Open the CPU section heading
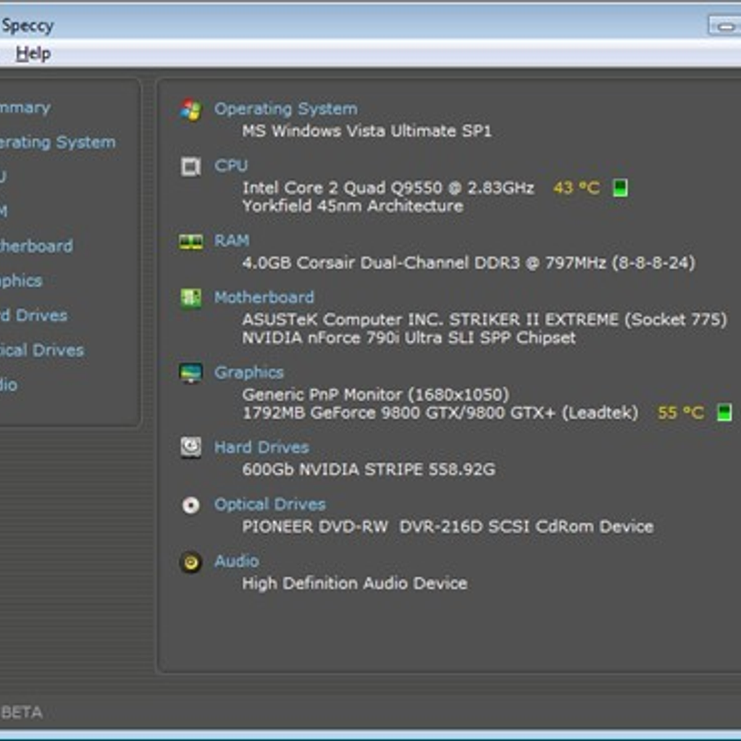This screenshot has height=741, width=741. (231, 165)
